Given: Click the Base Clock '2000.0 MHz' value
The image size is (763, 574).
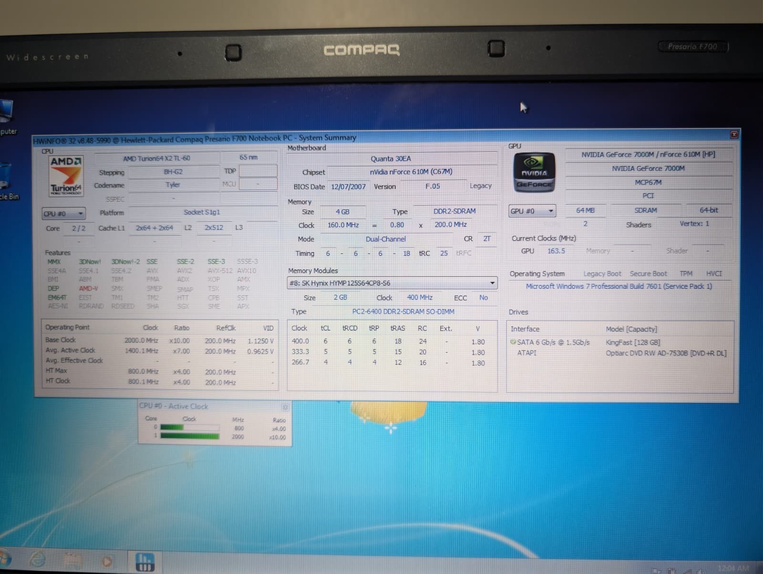Looking at the screenshot, I should pyautogui.click(x=141, y=340).
